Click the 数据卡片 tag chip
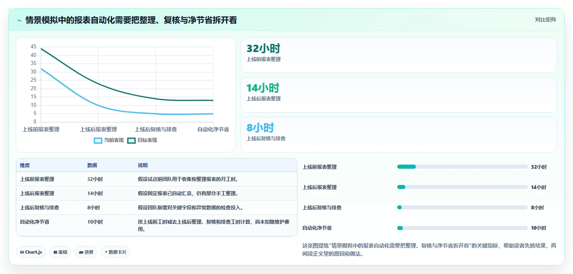The width and height of the screenshot is (573, 274). [116, 252]
